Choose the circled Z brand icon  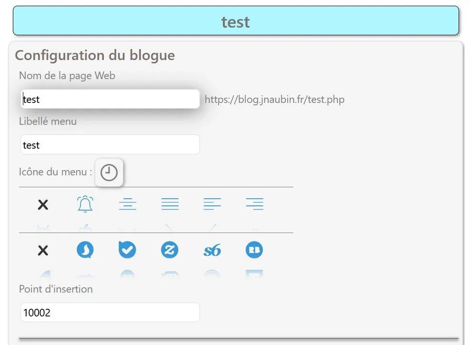170,250
